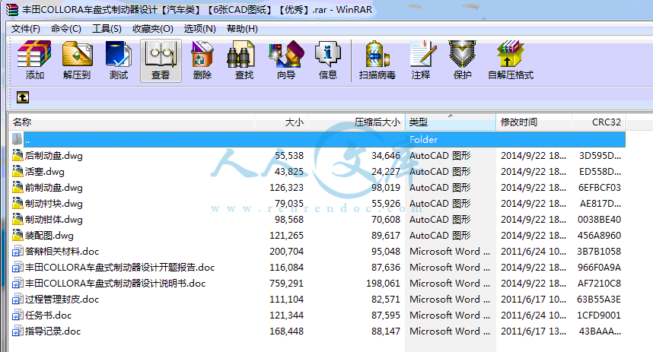Select file name 后制动盘.dwg
The image size is (653, 352).
point(54,155)
